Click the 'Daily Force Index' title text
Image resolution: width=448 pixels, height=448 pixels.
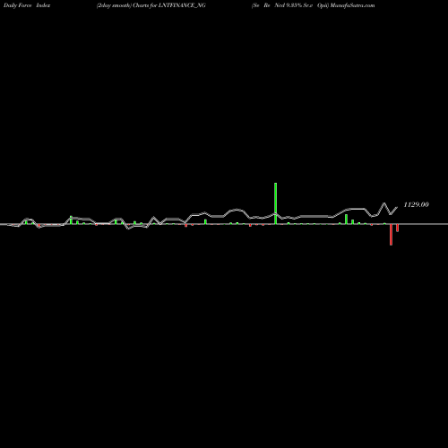coord(27,5)
